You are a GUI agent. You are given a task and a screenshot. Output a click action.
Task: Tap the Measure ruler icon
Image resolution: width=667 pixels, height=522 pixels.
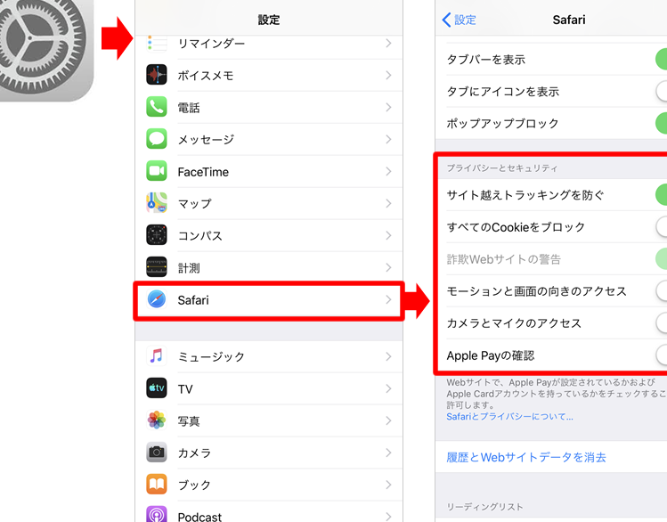click(x=157, y=267)
